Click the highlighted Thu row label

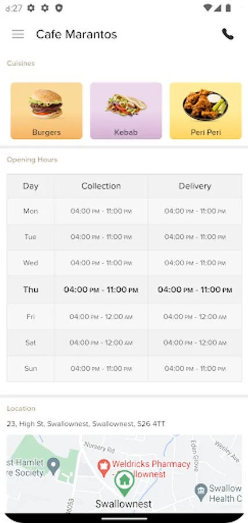[31, 289]
